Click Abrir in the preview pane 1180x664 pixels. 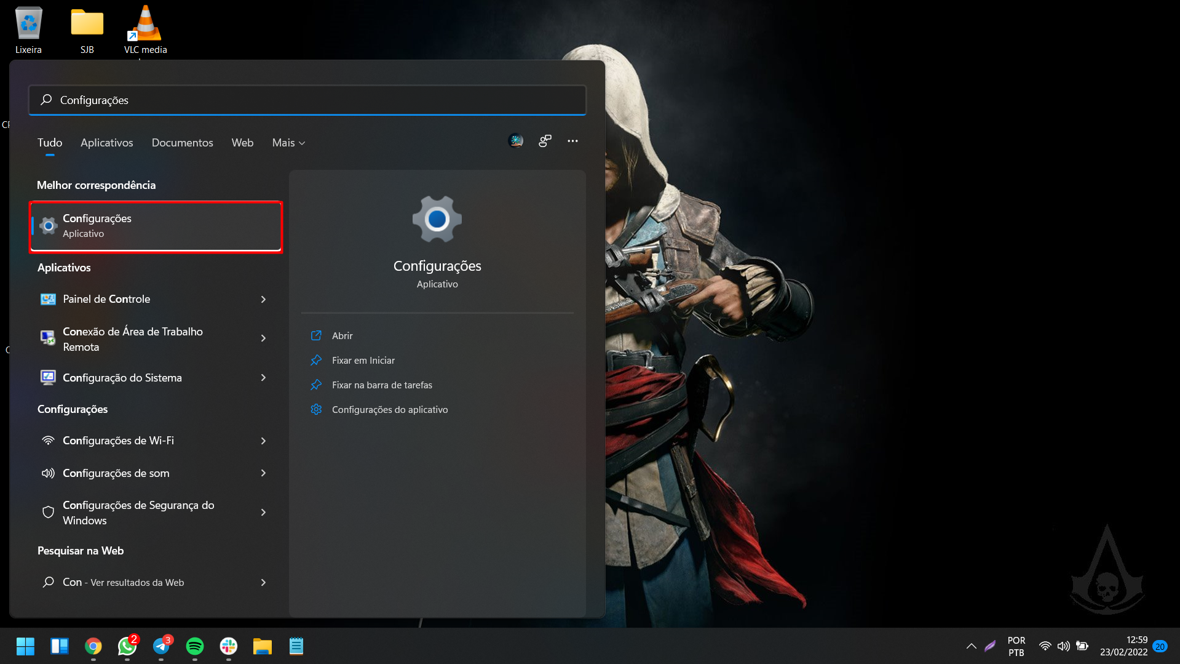(x=342, y=335)
